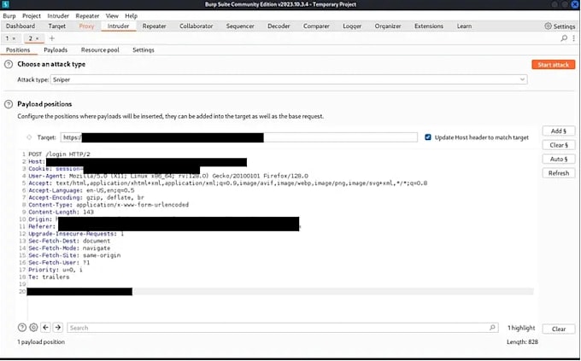Viewport: 581px width, 361px height.
Task: Click the Refresh button
Action: click(x=559, y=173)
